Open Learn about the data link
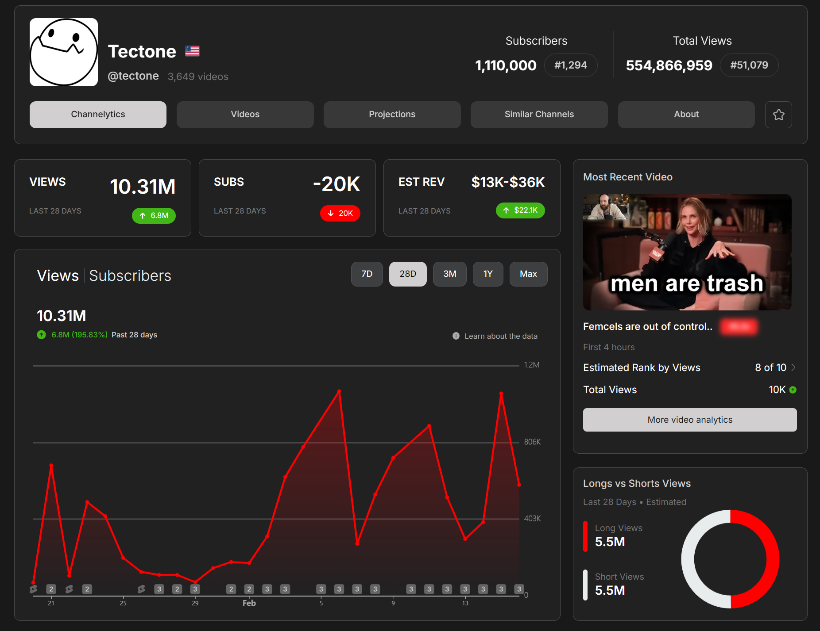The height and width of the screenshot is (631, 820). coord(501,336)
